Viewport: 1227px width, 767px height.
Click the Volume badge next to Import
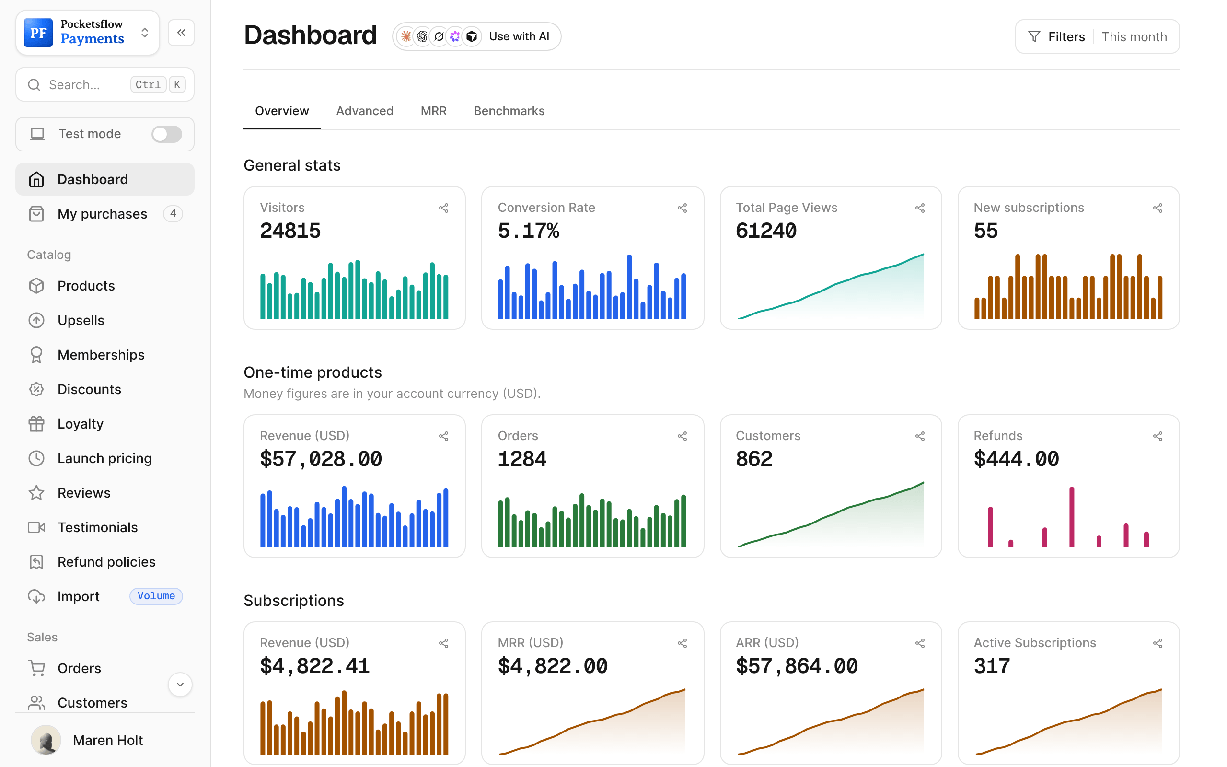tap(156, 595)
